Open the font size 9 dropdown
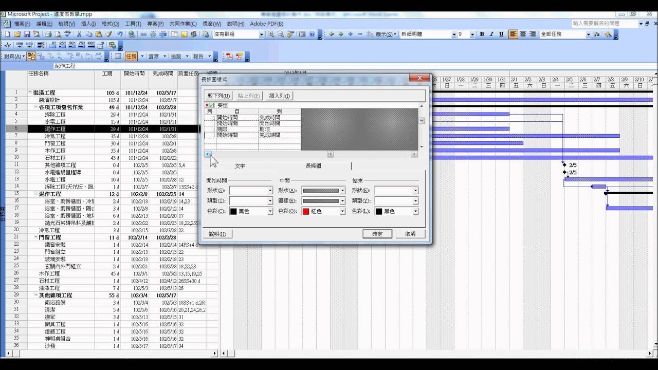 pyautogui.click(x=472, y=34)
